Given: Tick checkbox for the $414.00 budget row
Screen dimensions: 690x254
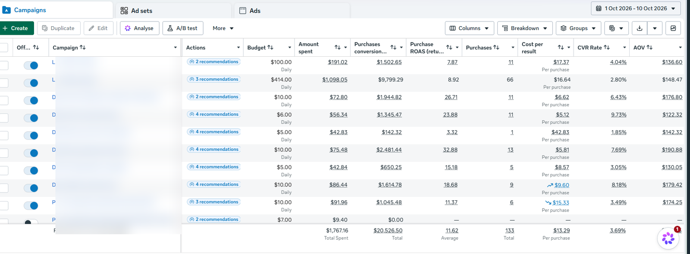Looking at the screenshot, I should [4, 83].
